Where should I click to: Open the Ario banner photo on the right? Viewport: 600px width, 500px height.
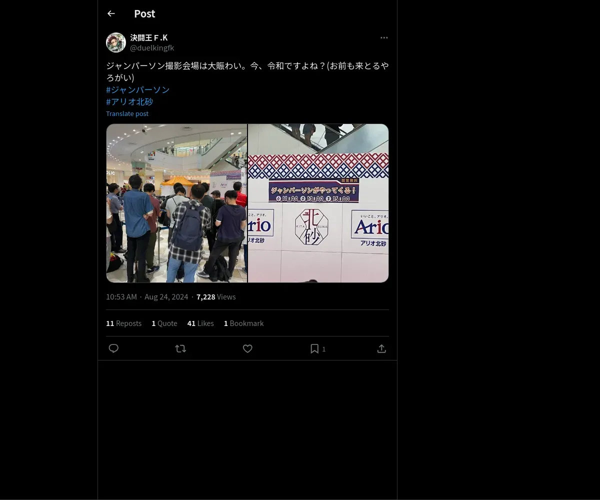318,203
